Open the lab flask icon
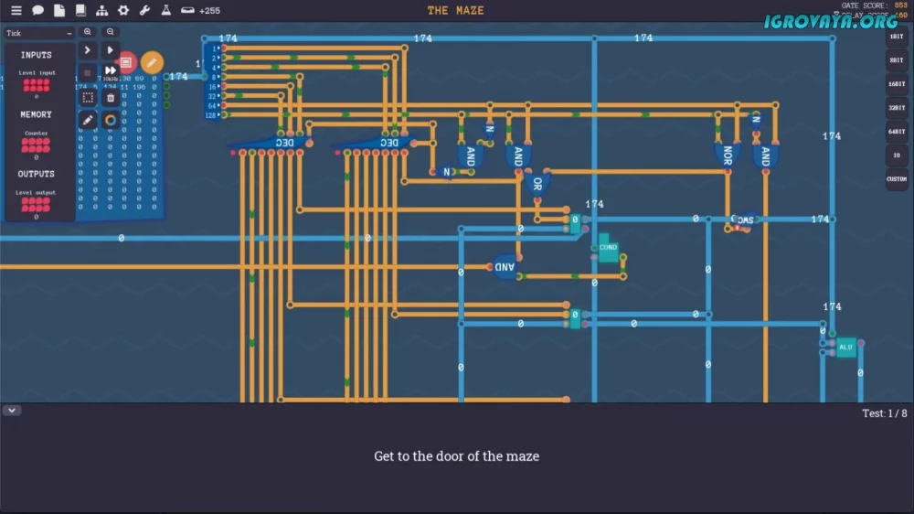Screen dimensions: 914x514 click(166, 10)
